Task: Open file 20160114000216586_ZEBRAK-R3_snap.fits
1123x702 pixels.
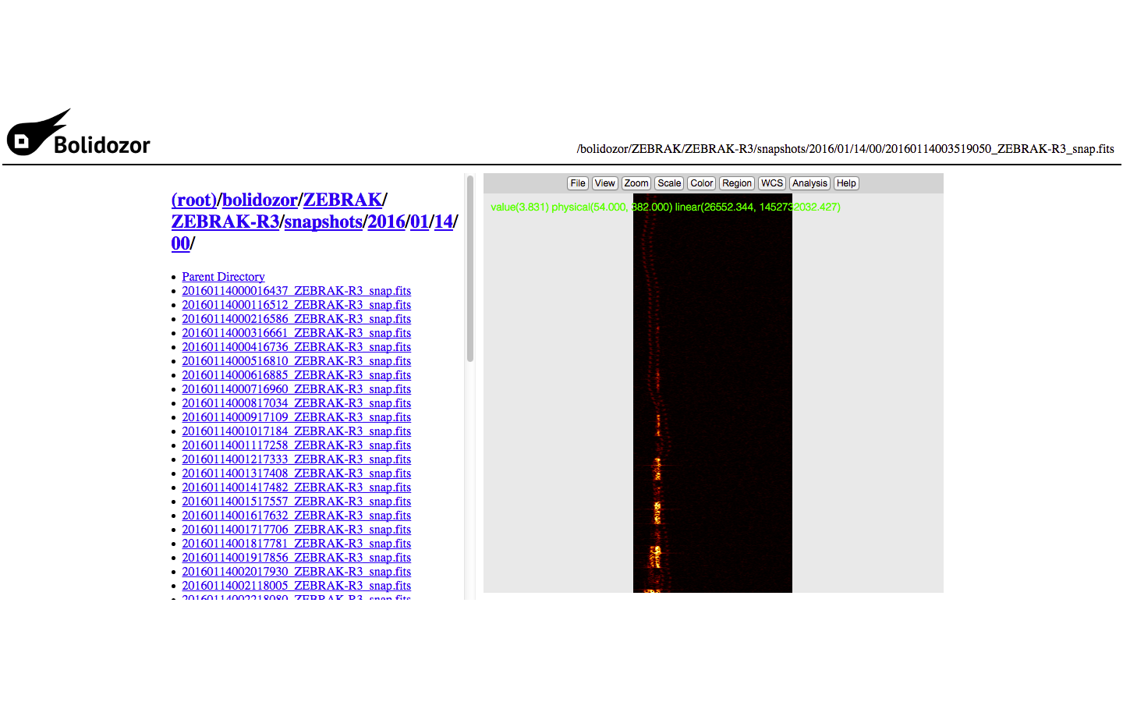Action: pyautogui.click(x=296, y=319)
